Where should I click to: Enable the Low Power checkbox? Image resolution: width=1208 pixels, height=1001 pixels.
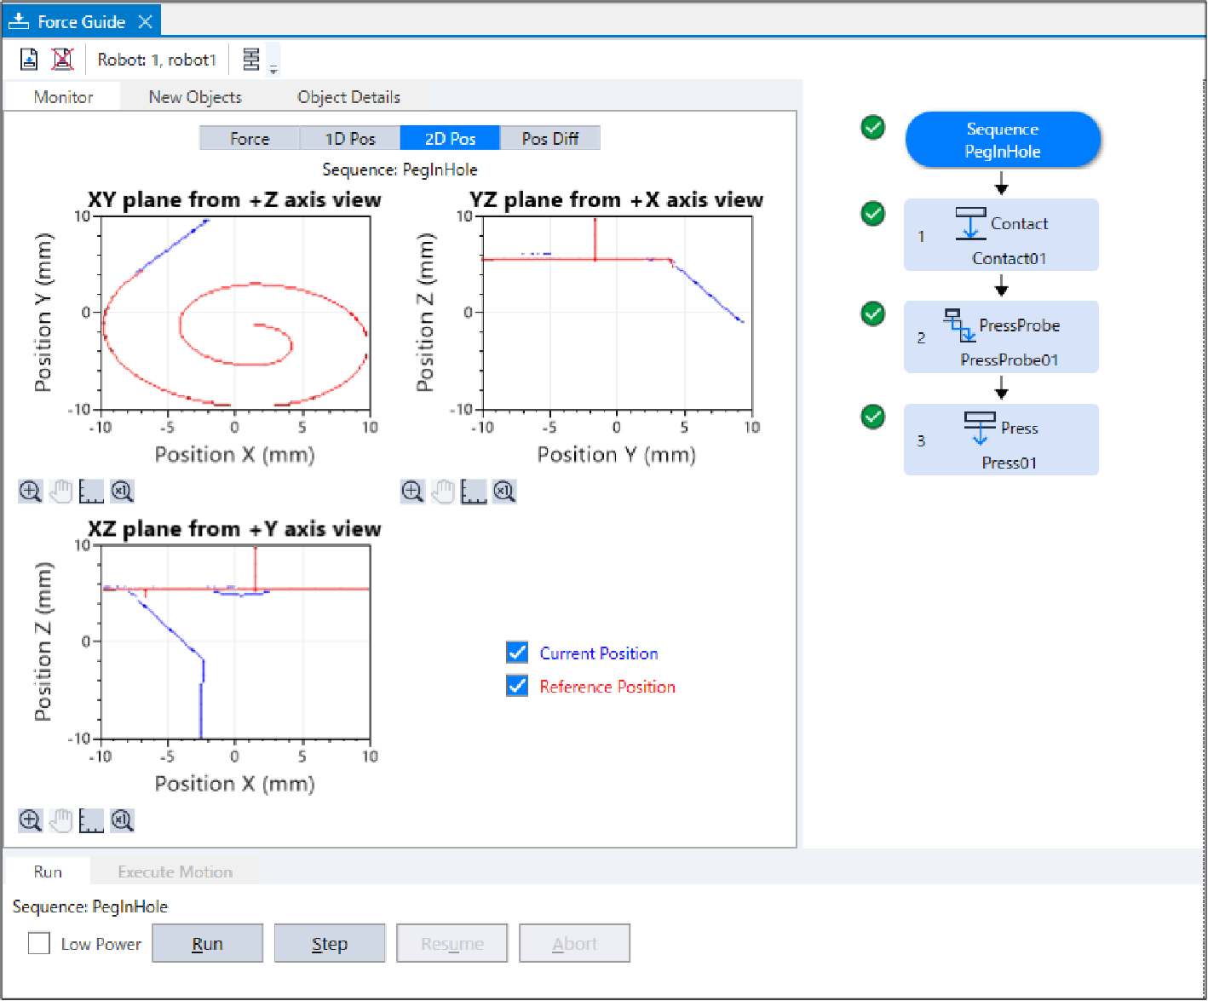[x=39, y=944]
